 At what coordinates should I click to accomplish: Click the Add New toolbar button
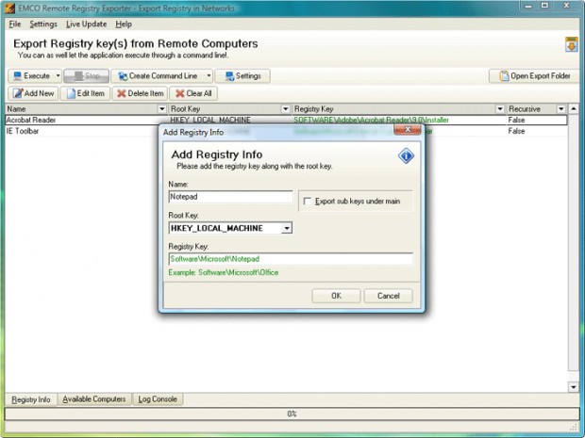(x=33, y=93)
